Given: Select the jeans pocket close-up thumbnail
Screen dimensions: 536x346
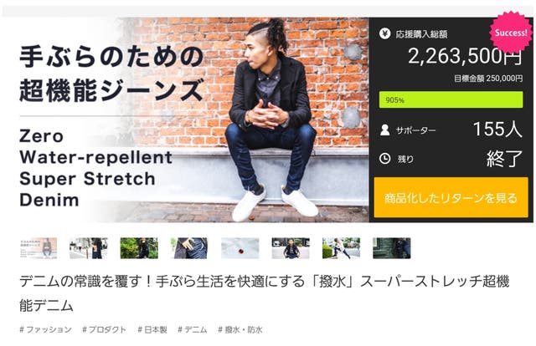Looking at the screenshot, I should click(x=190, y=248).
